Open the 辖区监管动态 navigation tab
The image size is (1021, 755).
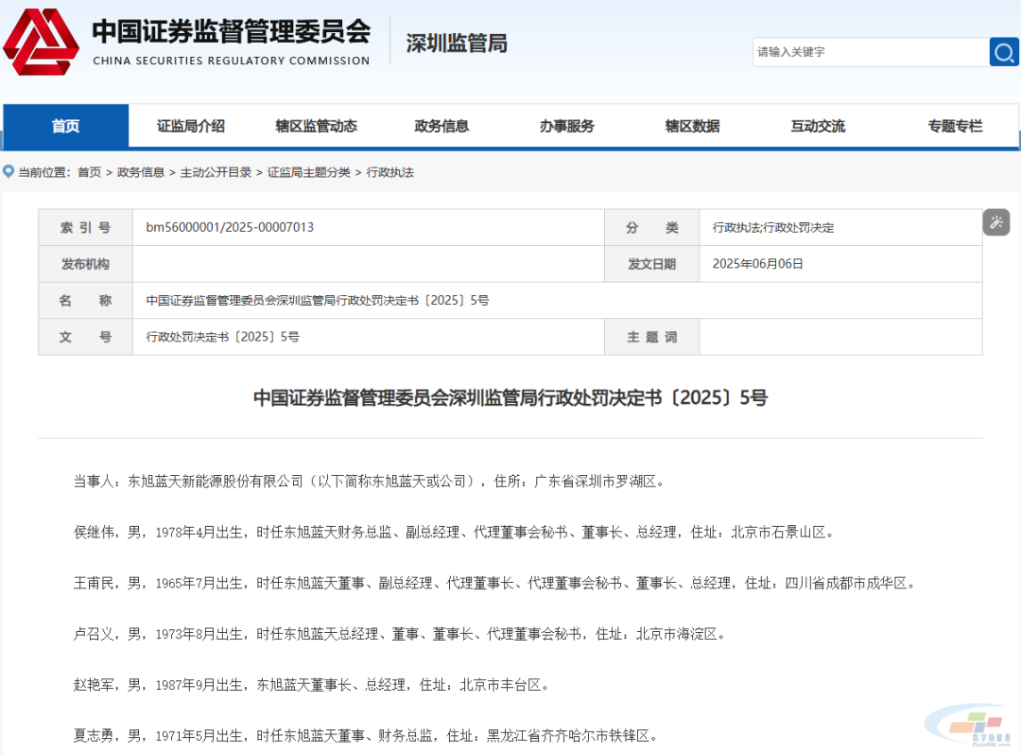tap(317, 126)
